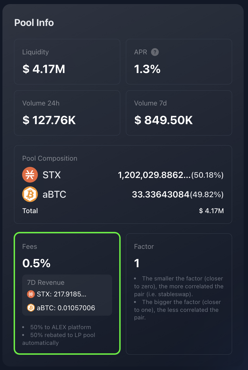Click the Pool Info heading
248x370 pixels.
pos(34,23)
